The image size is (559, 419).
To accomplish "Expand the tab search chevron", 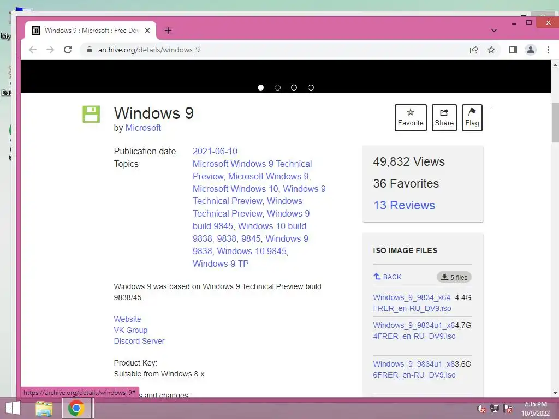I will point(493,31).
